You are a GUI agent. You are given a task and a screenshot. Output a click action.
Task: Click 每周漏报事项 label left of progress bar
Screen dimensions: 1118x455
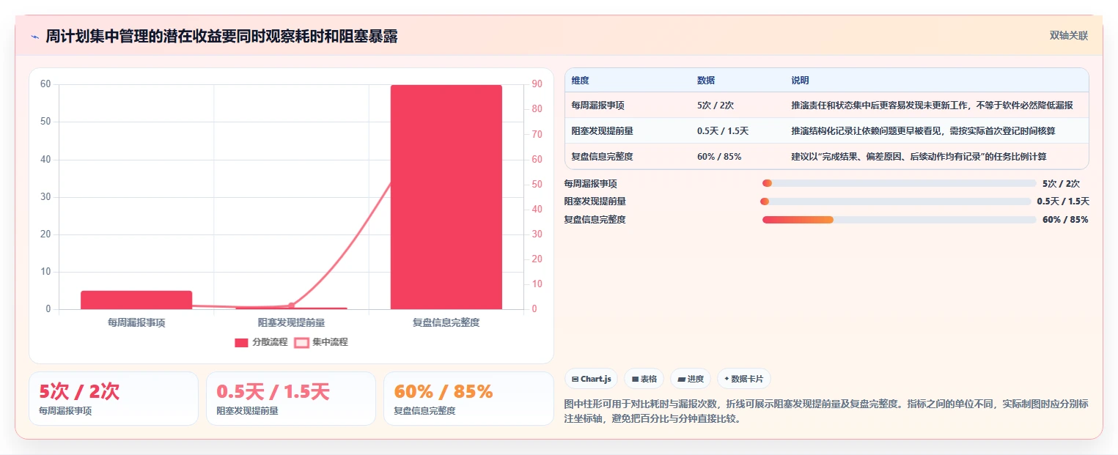(590, 184)
